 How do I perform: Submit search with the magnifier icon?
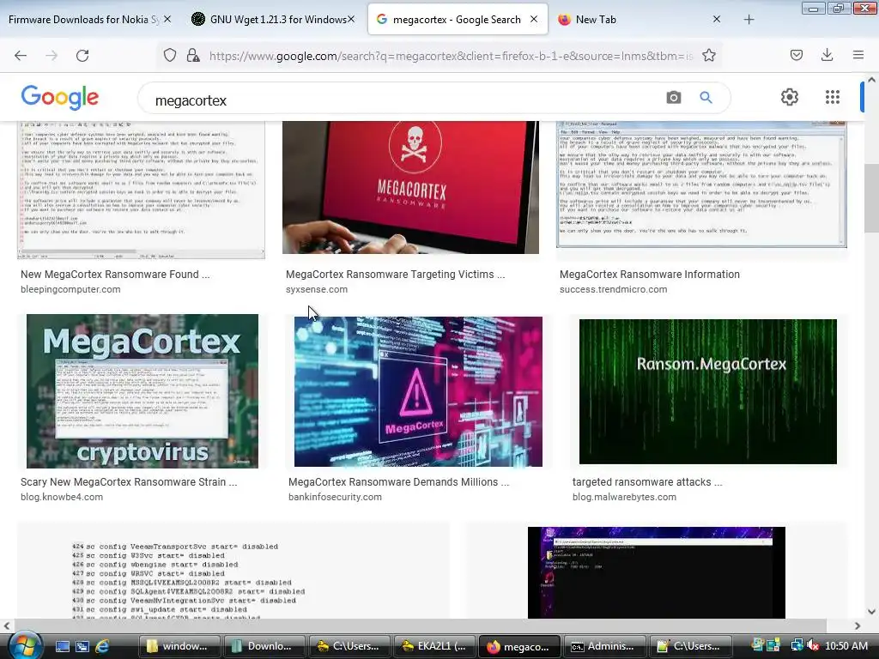point(706,98)
